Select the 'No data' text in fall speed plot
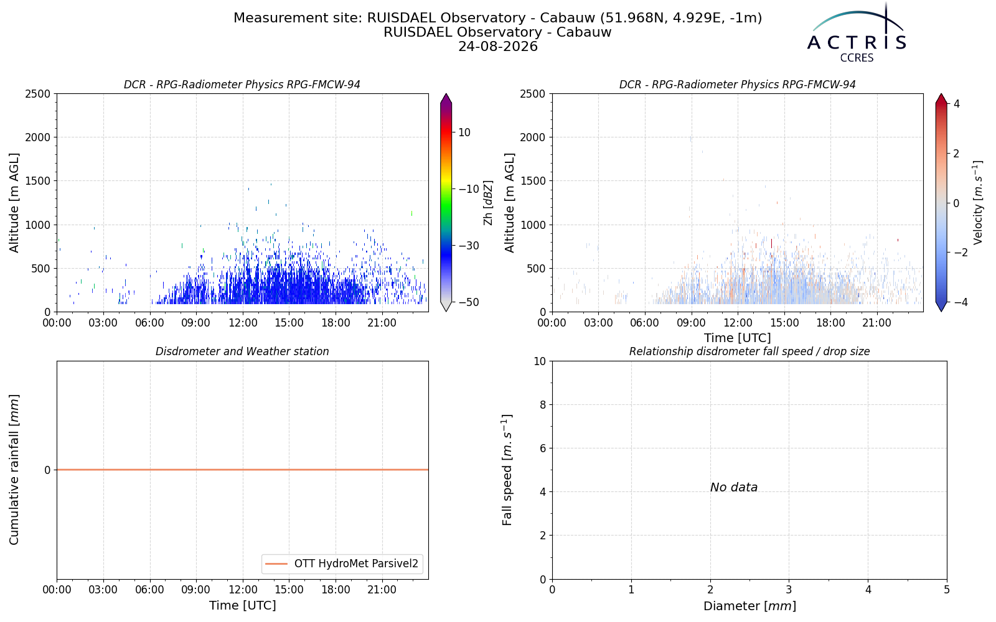Viewport: 996px width, 622px height. click(x=734, y=488)
